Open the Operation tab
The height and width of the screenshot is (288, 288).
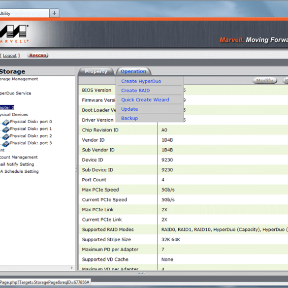click(x=133, y=71)
